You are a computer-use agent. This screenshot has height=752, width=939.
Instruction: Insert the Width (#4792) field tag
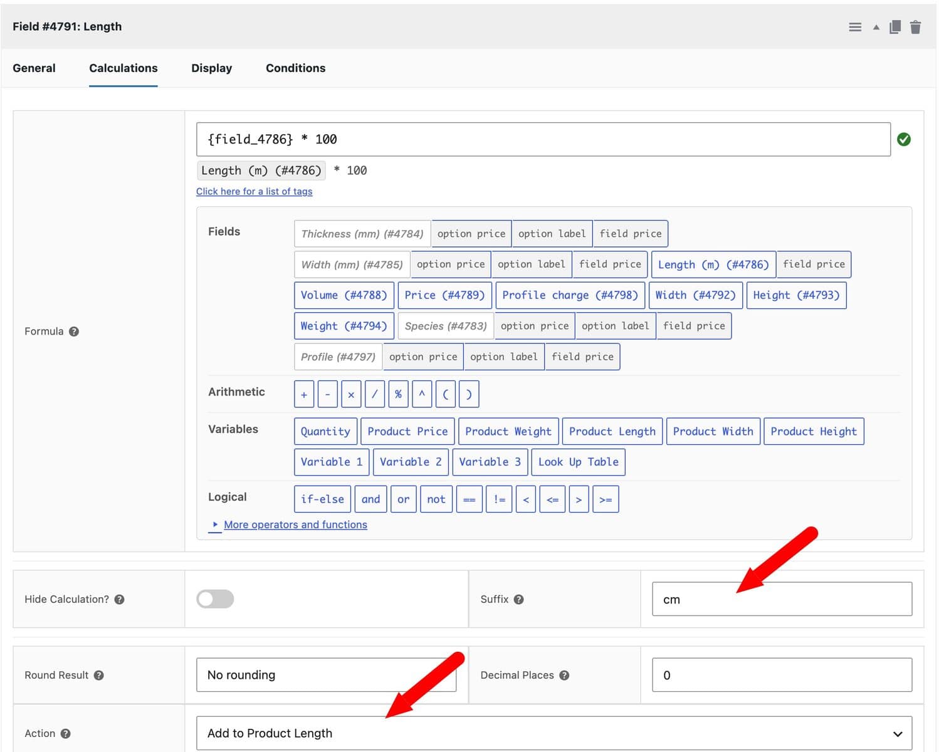click(696, 295)
